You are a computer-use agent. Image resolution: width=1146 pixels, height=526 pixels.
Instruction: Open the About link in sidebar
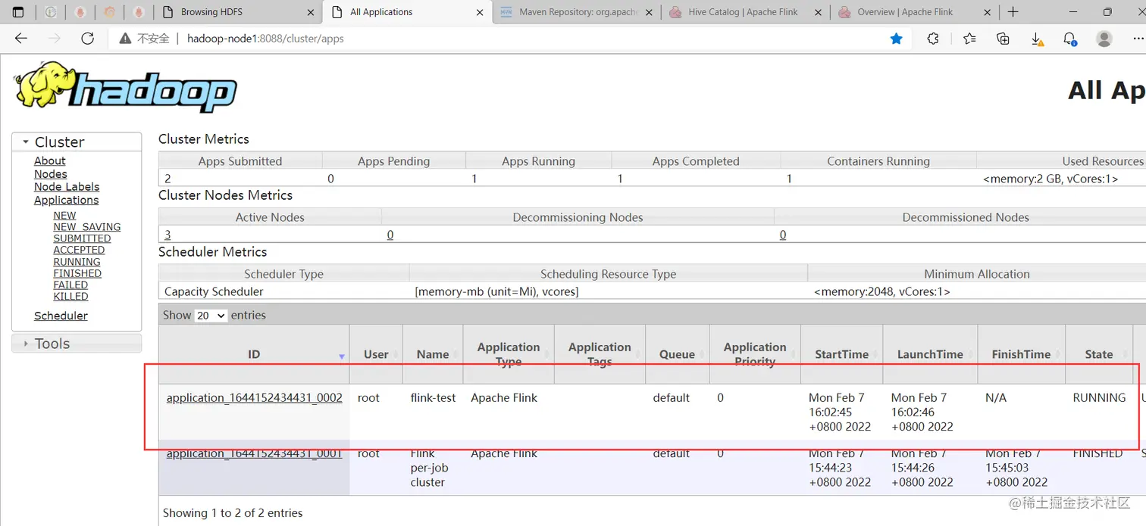pos(49,160)
